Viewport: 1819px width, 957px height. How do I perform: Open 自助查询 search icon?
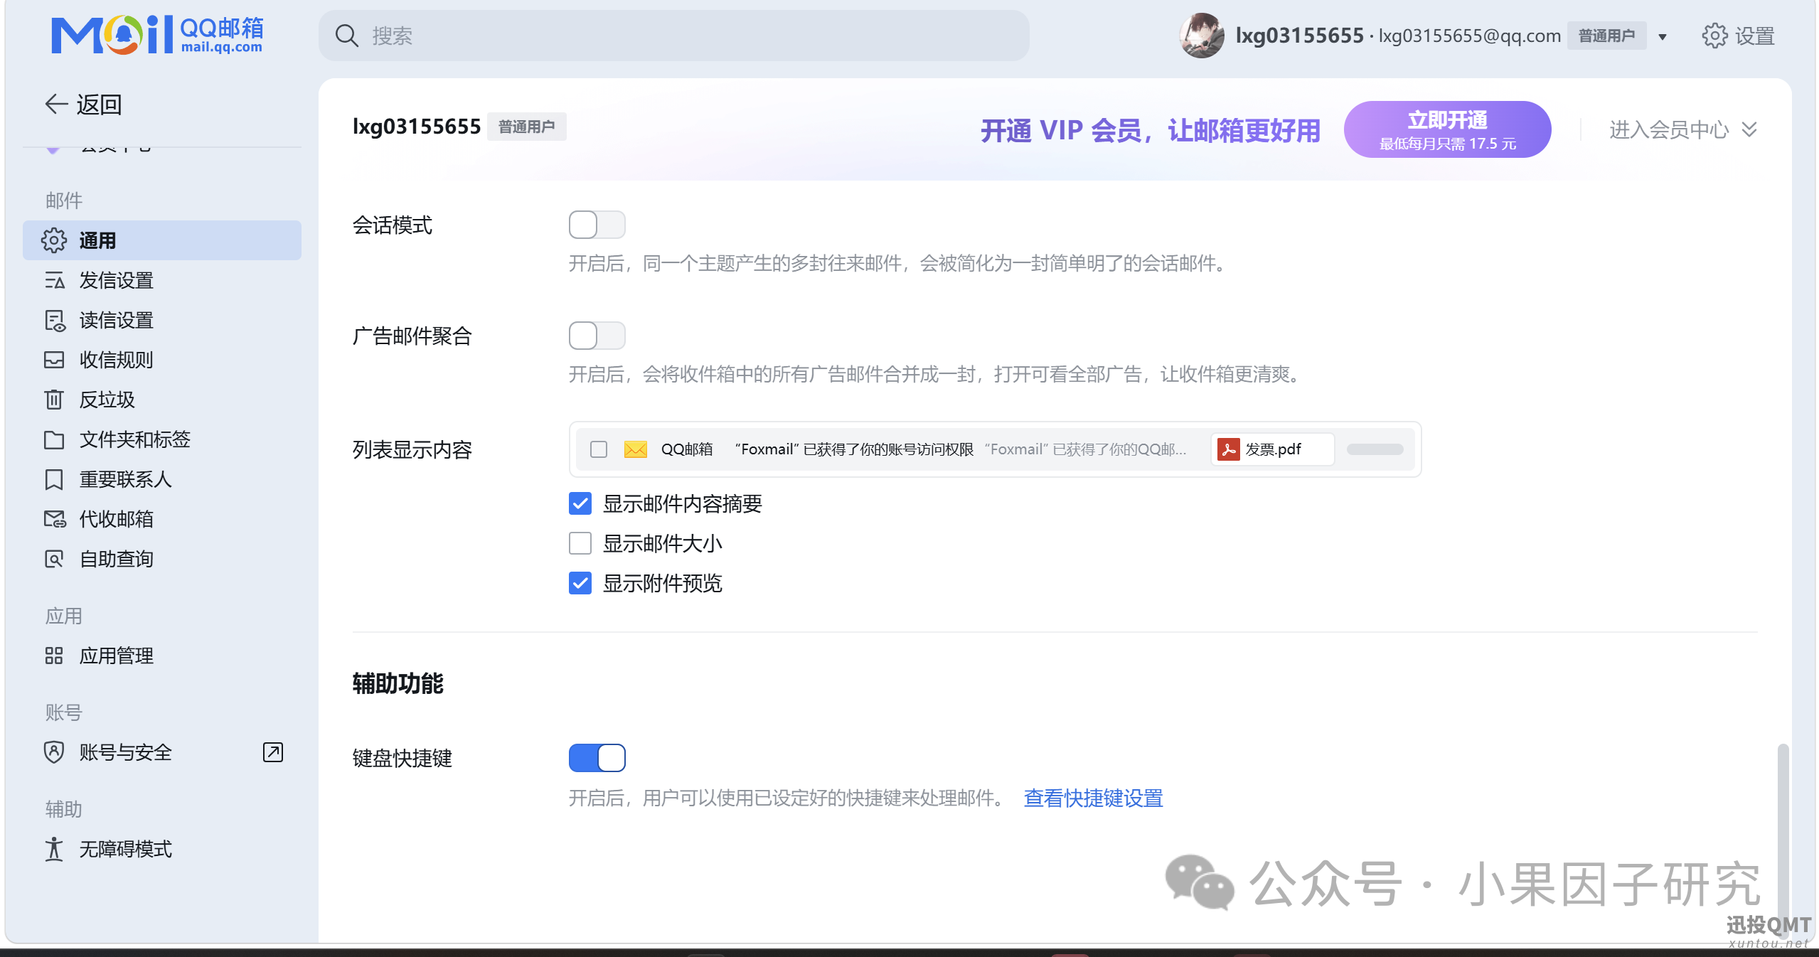point(54,559)
